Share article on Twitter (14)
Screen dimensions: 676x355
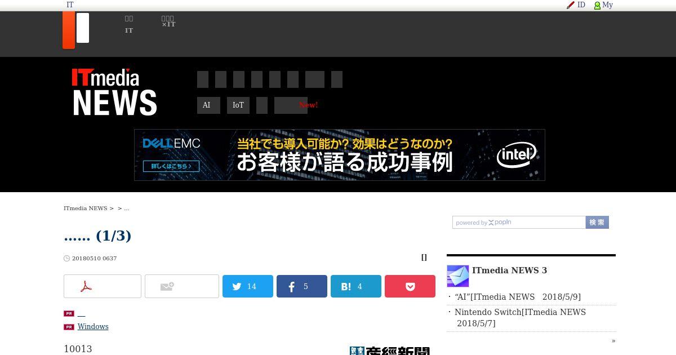[248, 286]
